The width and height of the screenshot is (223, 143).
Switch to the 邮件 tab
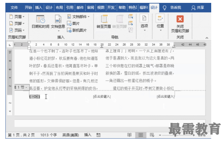(80, 8)
